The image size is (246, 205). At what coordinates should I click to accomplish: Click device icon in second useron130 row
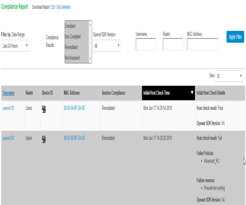click(44, 139)
